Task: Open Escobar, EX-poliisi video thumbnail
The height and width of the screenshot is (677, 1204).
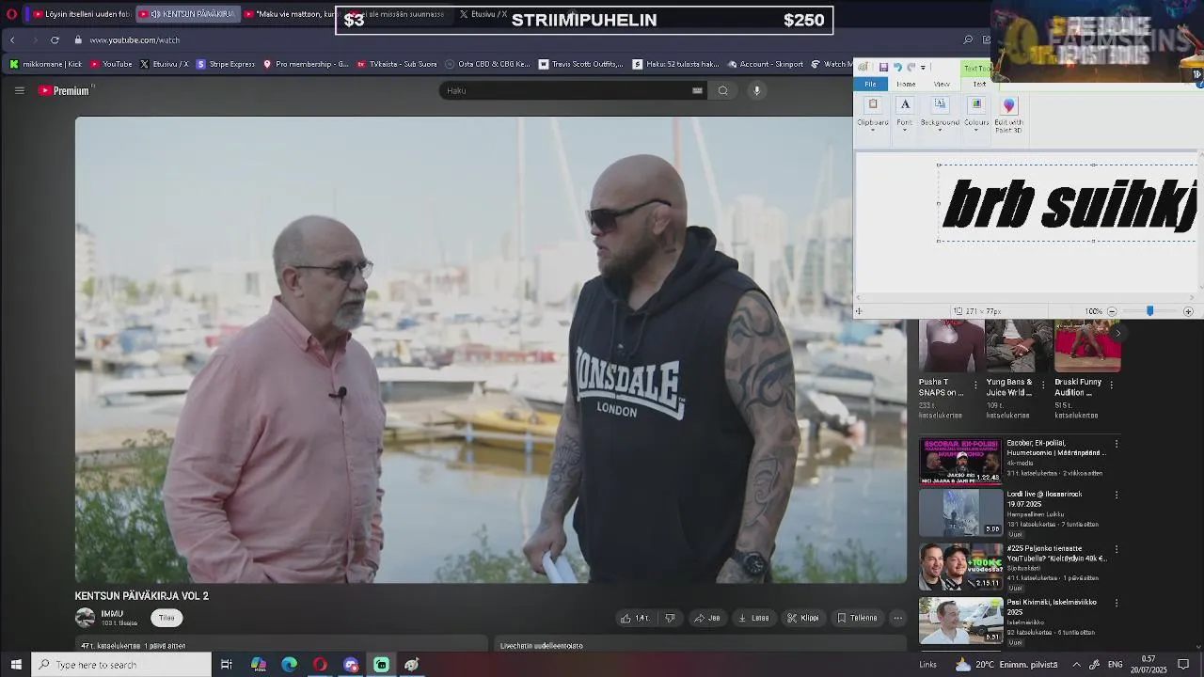Action: coord(960,461)
